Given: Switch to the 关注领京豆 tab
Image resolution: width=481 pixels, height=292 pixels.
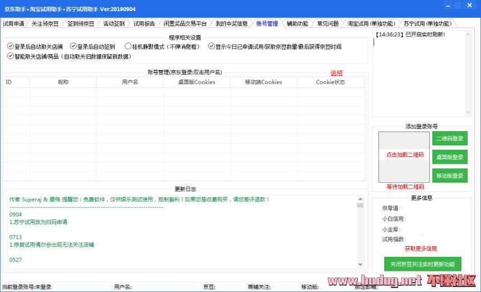Looking at the screenshot, I should [x=45, y=23].
